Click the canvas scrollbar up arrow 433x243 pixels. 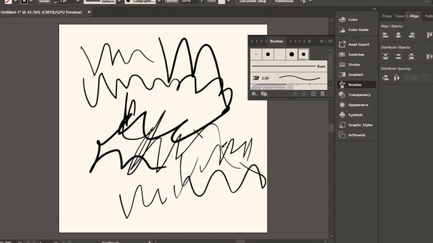[332, 20]
